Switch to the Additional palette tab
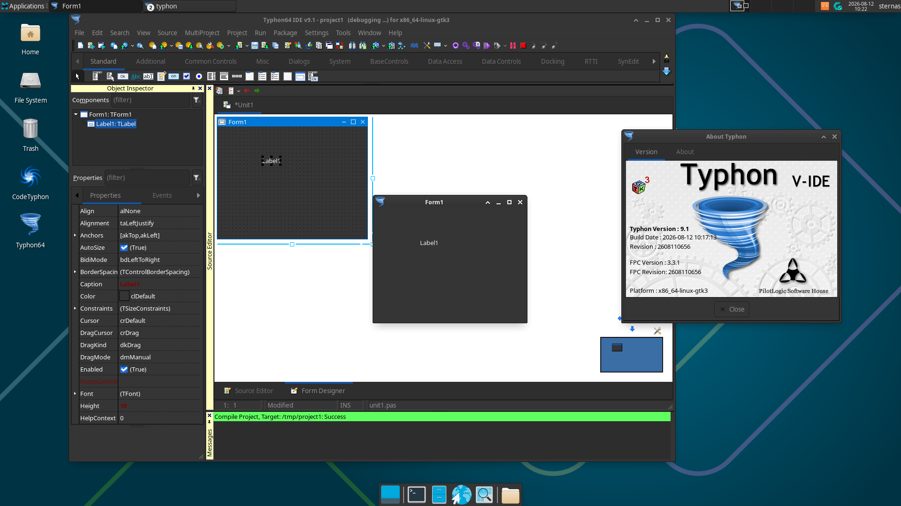 (151, 61)
